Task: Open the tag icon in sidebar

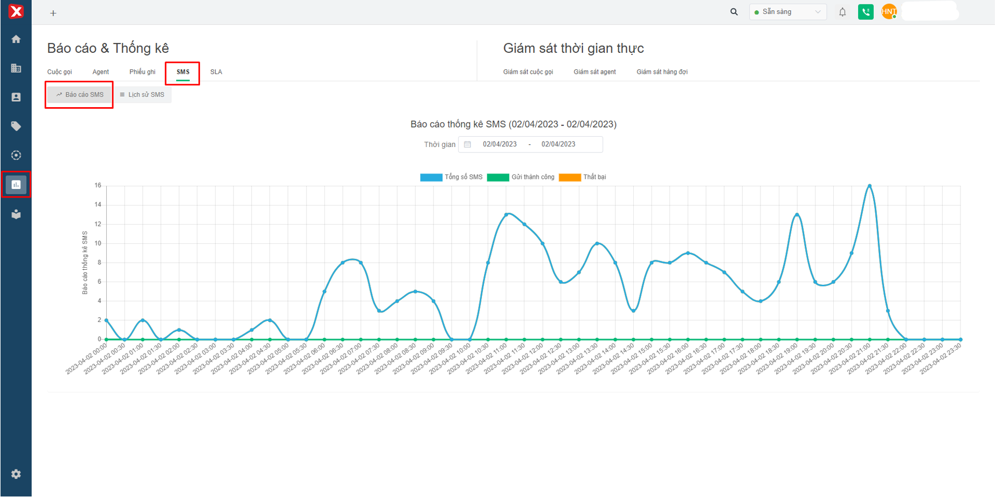Action: tap(16, 127)
